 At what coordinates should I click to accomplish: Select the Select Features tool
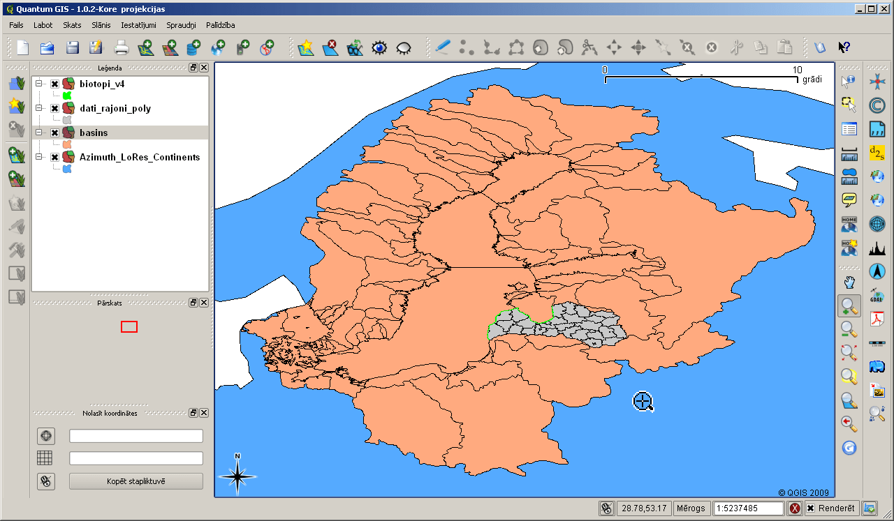tap(849, 105)
